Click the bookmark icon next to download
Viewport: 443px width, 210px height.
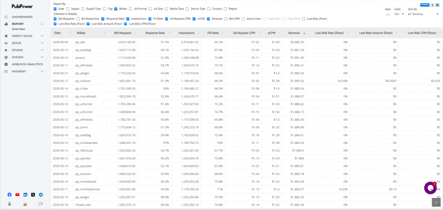[437, 5]
